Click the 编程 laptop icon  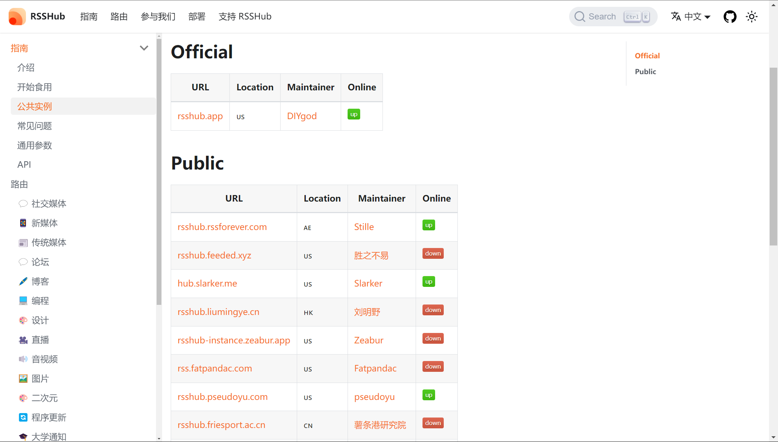pos(23,301)
